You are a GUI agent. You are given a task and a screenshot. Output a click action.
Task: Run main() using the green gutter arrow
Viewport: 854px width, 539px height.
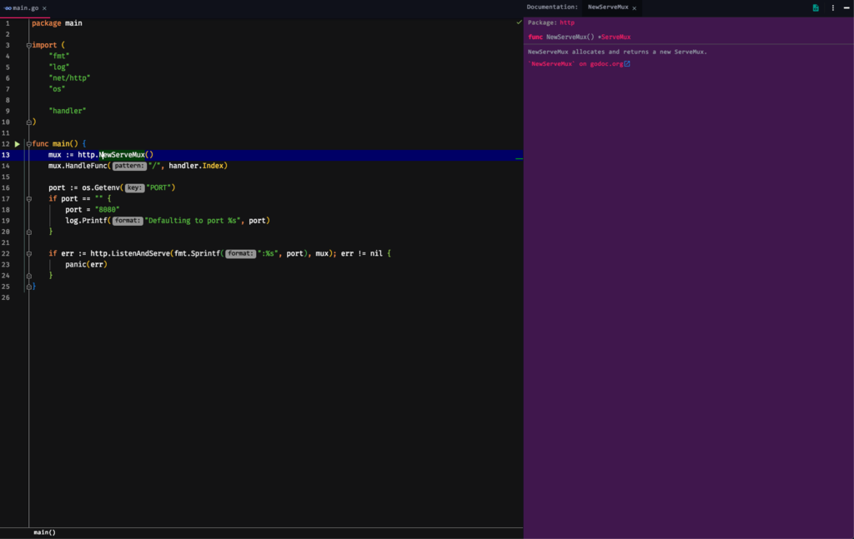(x=18, y=144)
